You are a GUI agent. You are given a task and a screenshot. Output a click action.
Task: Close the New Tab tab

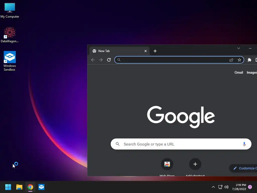[x=146, y=51]
